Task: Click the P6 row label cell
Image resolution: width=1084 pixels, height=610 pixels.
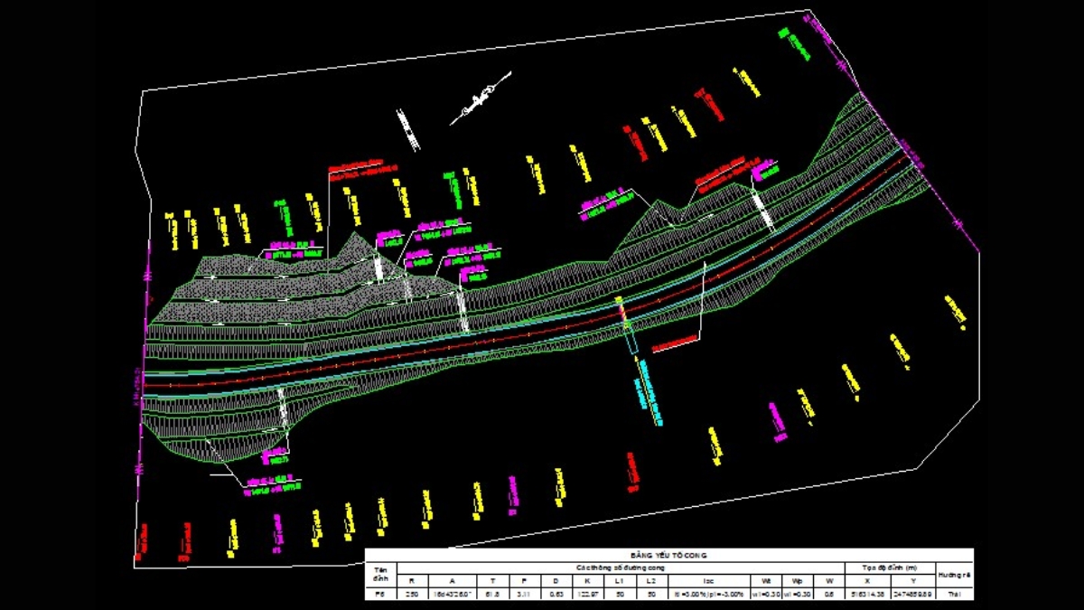Action: pyautogui.click(x=380, y=594)
